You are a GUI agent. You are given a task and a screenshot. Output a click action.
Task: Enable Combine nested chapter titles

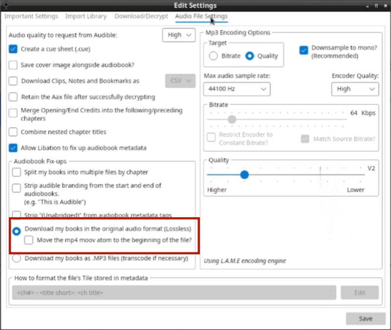pyautogui.click(x=14, y=132)
